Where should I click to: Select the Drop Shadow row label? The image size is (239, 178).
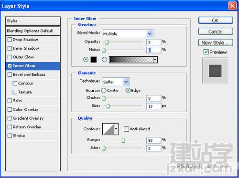click(25, 40)
